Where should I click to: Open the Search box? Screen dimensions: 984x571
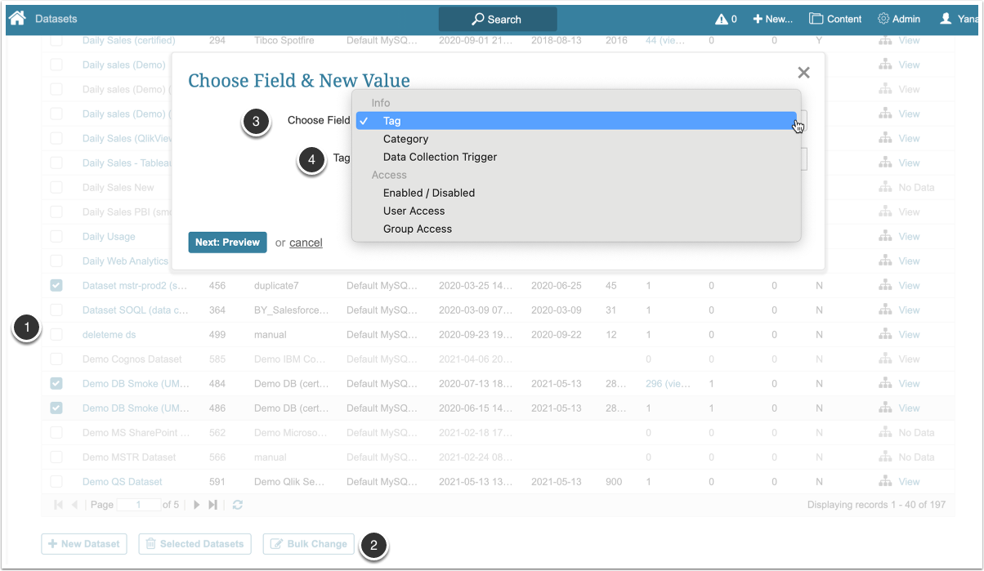point(498,19)
